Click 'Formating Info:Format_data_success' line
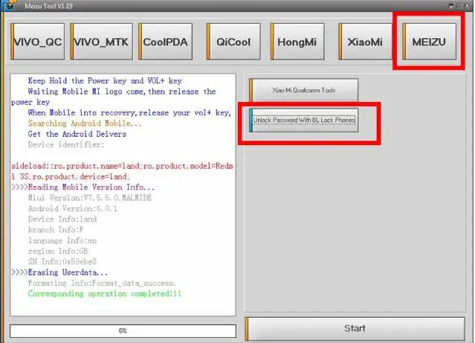475x343 pixels. (x=102, y=283)
